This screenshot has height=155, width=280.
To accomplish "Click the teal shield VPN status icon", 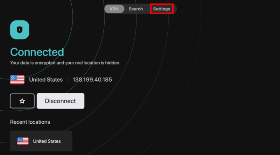I will 20,30.
